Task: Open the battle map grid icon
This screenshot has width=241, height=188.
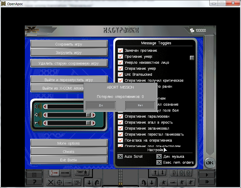Action: coord(34,175)
